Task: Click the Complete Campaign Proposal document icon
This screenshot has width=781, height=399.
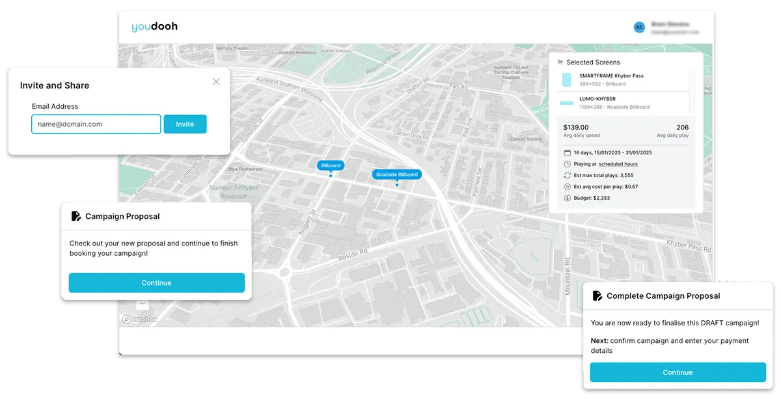Action: pos(597,296)
